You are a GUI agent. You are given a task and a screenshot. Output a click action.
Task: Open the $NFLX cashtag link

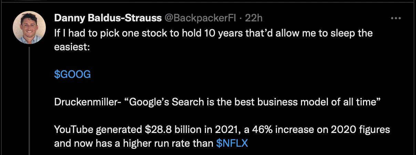pos(232,143)
